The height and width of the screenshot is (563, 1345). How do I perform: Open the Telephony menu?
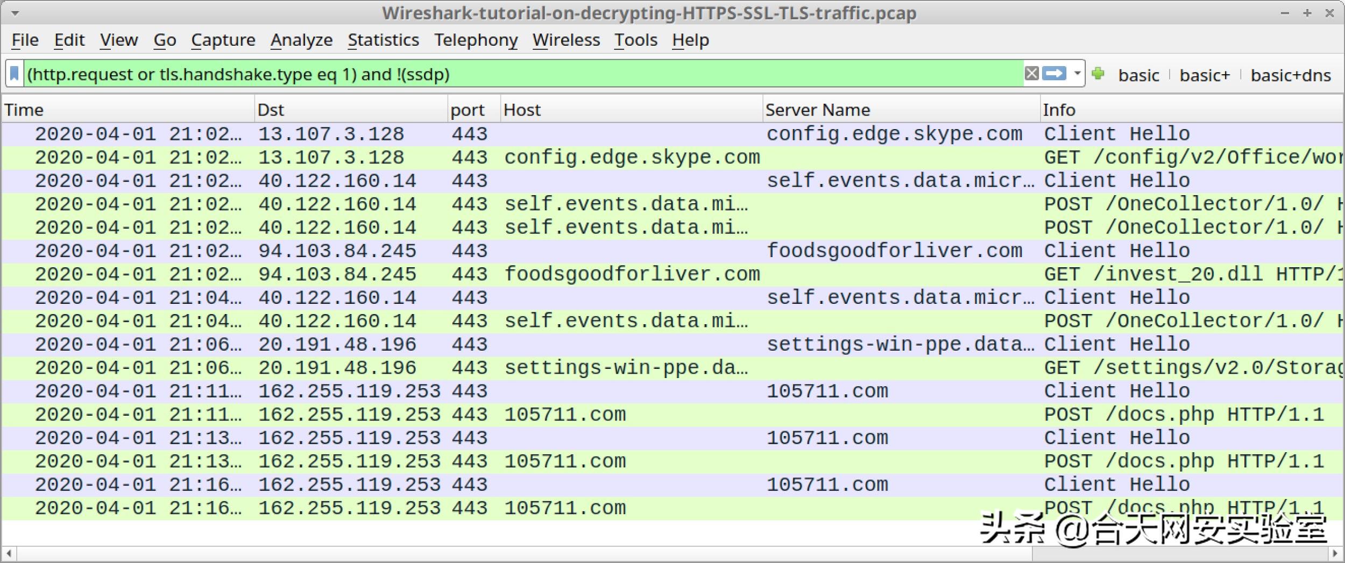pyautogui.click(x=476, y=40)
